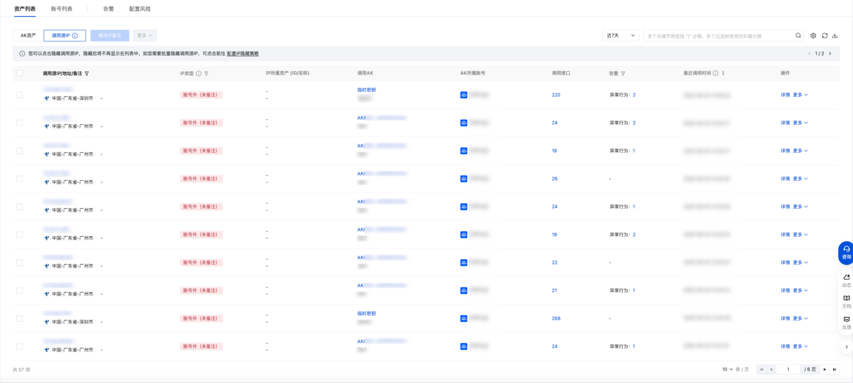Toggle the select-all header checkbox
Image resolution: width=853 pixels, height=383 pixels.
[20, 73]
